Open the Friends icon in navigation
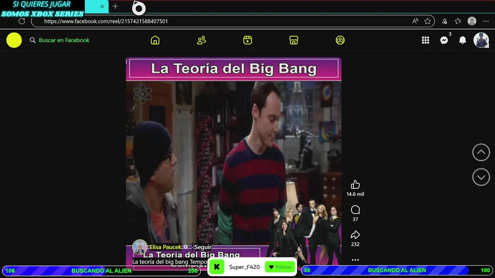 pyautogui.click(x=201, y=40)
